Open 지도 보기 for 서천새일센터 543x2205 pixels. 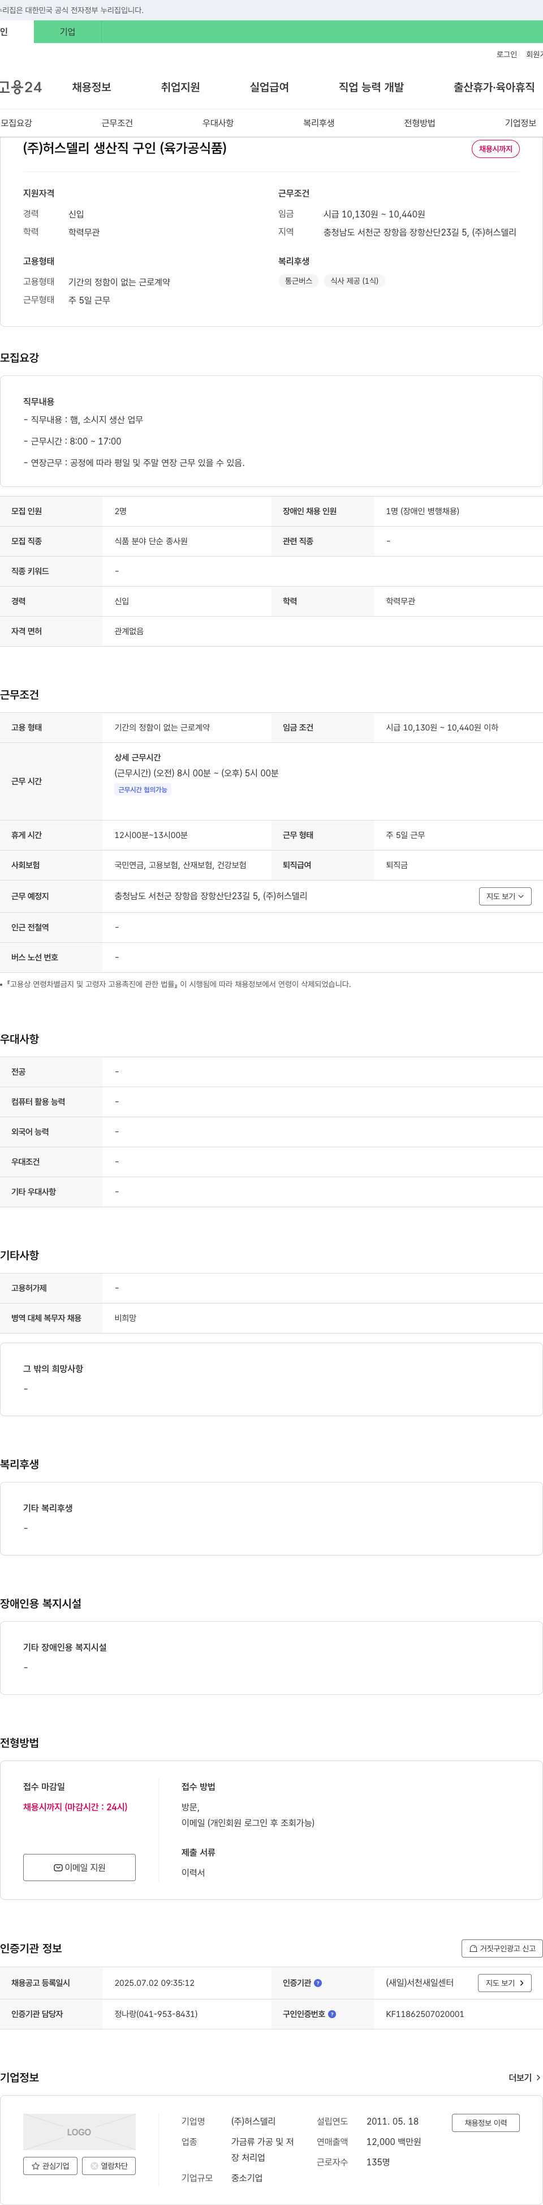click(505, 1983)
